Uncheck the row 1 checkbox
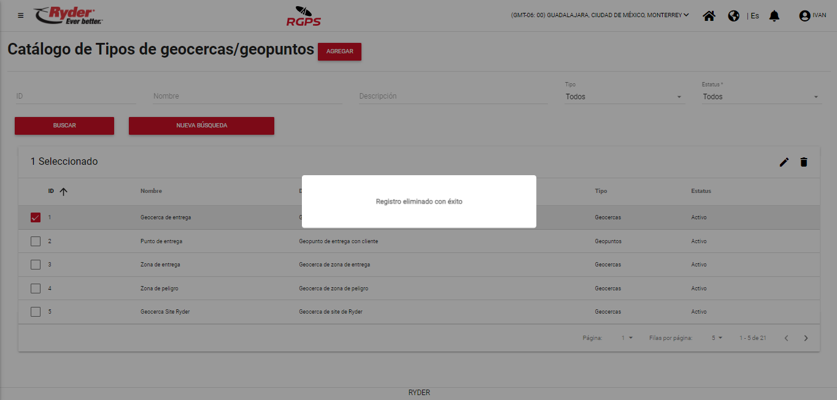Image resolution: width=837 pixels, height=400 pixels. tap(36, 217)
